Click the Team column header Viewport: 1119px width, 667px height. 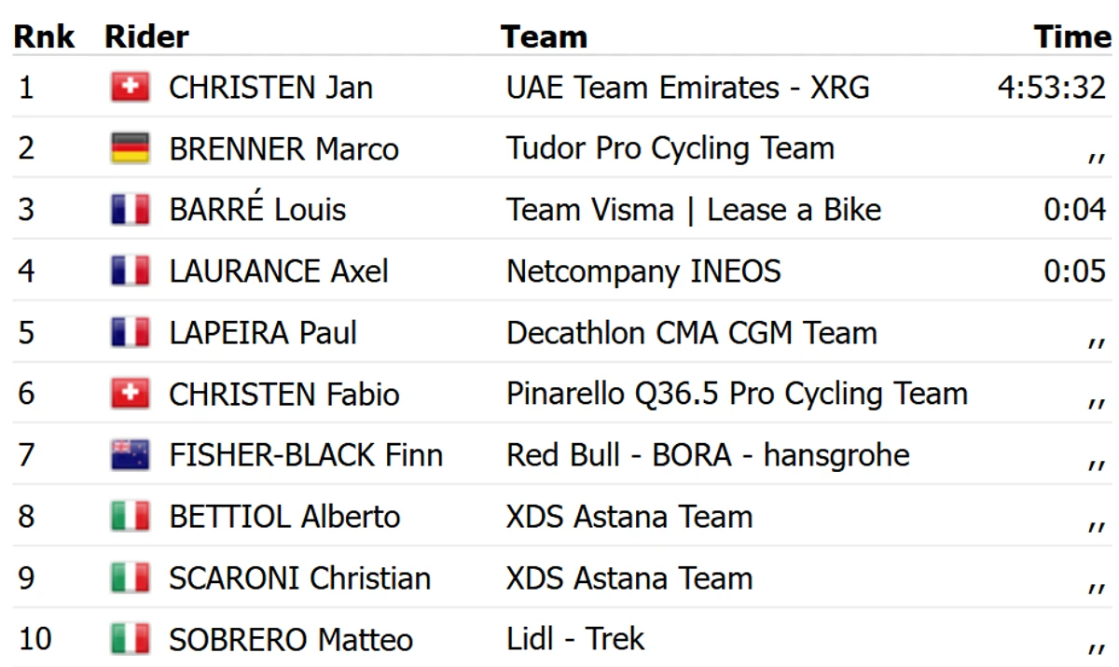click(x=544, y=36)
